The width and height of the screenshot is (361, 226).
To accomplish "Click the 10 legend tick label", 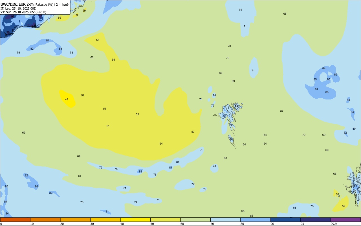I will pyautogui.click(x=32, y=224).
